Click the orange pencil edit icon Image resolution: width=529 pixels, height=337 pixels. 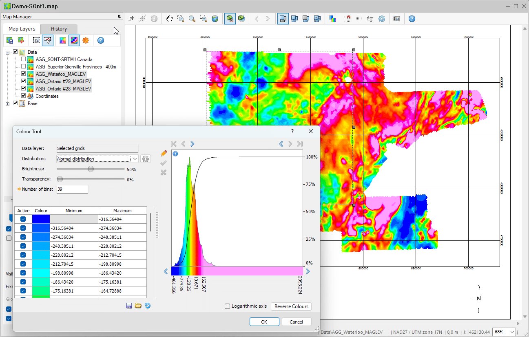(x=164, y=154)
